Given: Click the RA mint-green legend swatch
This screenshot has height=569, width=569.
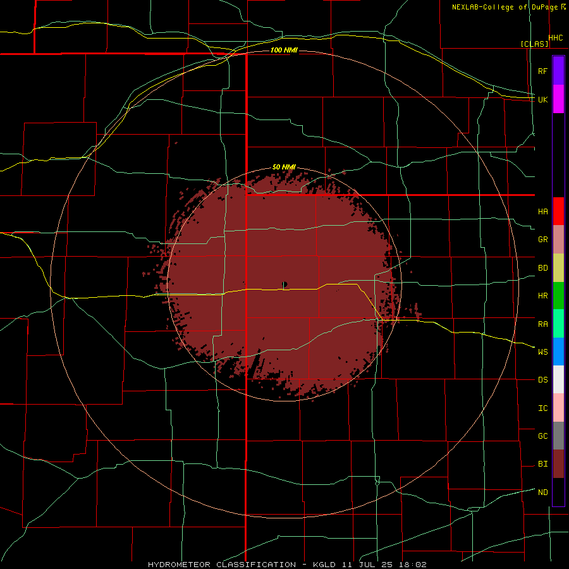Looking at the screenshot, I should point(558,324).
